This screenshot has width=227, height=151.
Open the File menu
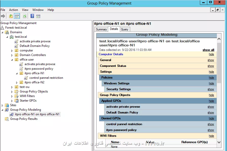point(3,10)
